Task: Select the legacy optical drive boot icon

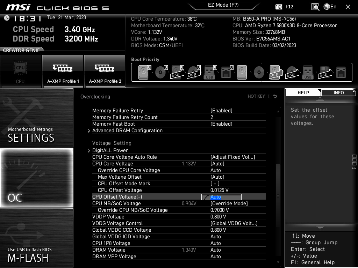Action: pos(259,73)
